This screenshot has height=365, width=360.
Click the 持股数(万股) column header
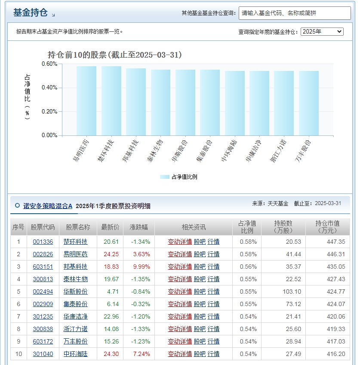pos(283,227)
